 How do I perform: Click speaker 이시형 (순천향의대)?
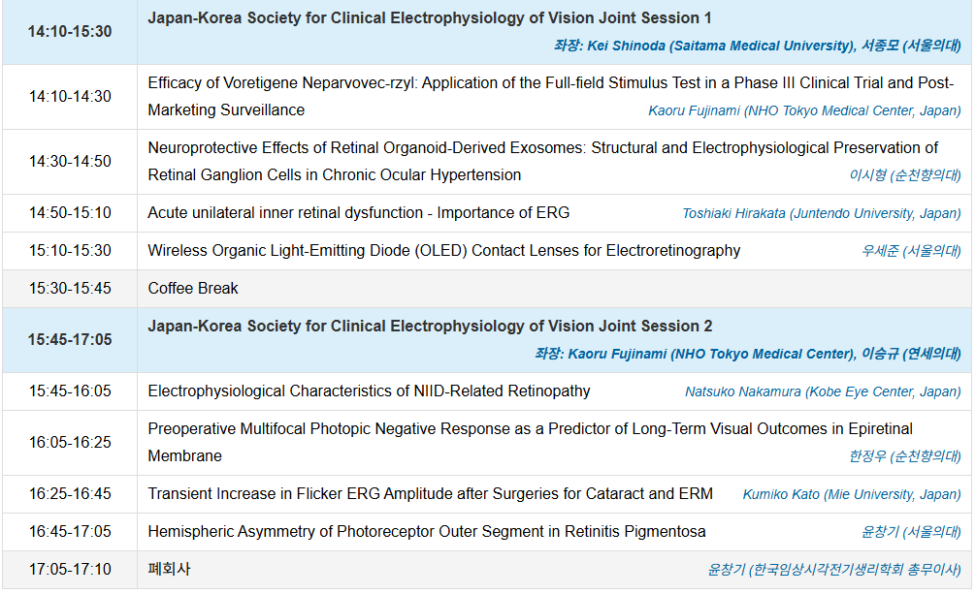coord(905,175)
